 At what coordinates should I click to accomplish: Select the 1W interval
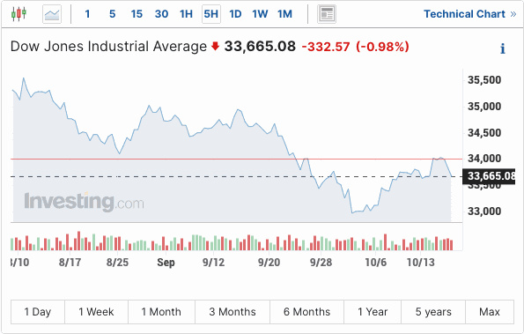pos(260,14)
